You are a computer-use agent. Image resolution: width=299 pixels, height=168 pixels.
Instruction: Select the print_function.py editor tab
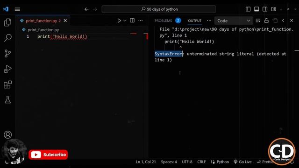[43, 21]
